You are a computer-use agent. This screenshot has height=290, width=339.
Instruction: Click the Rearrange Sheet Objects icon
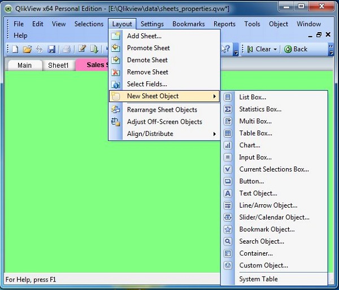click(116, 109)
